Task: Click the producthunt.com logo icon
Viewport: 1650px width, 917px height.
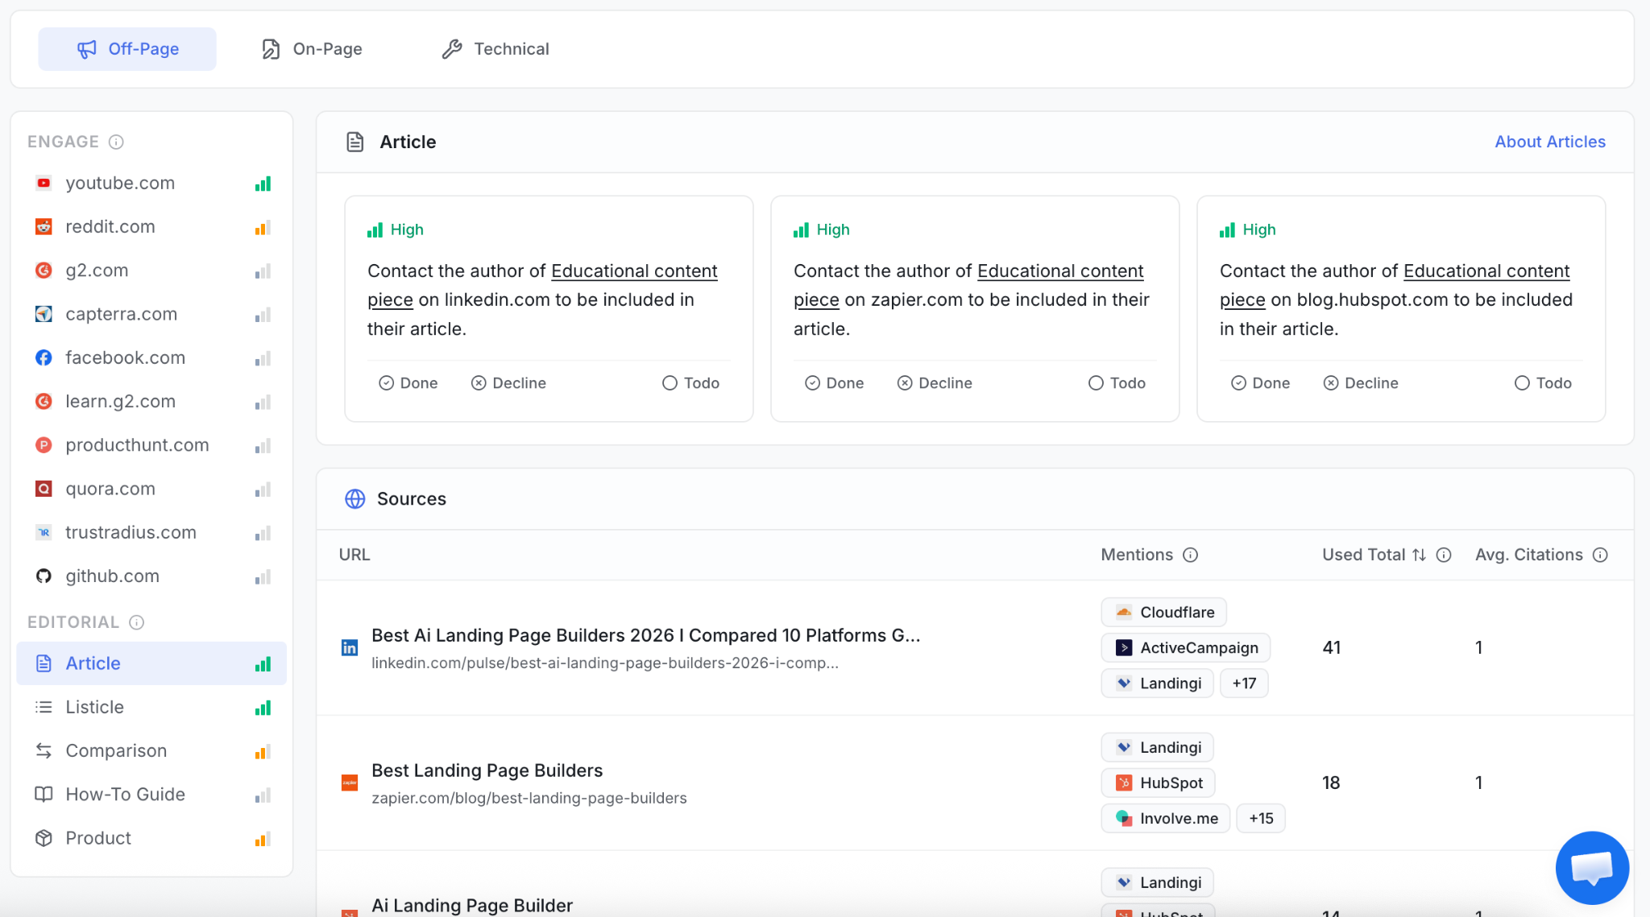Action: click(x=44, y=445)
